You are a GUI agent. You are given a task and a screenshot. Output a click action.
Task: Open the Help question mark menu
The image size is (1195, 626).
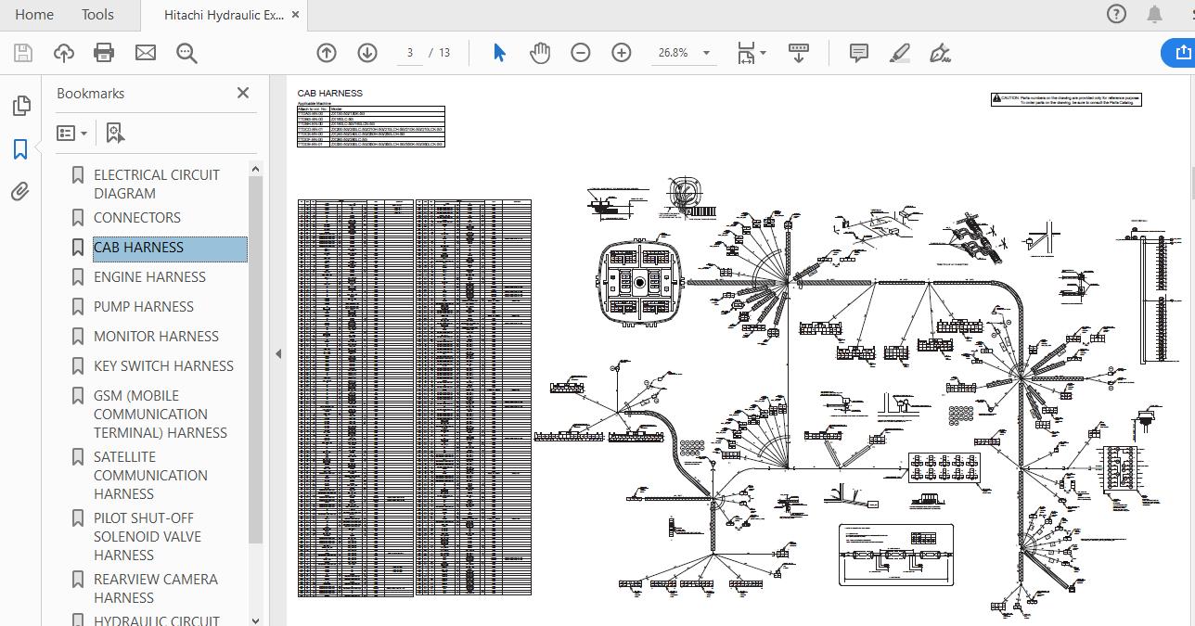1116,14
